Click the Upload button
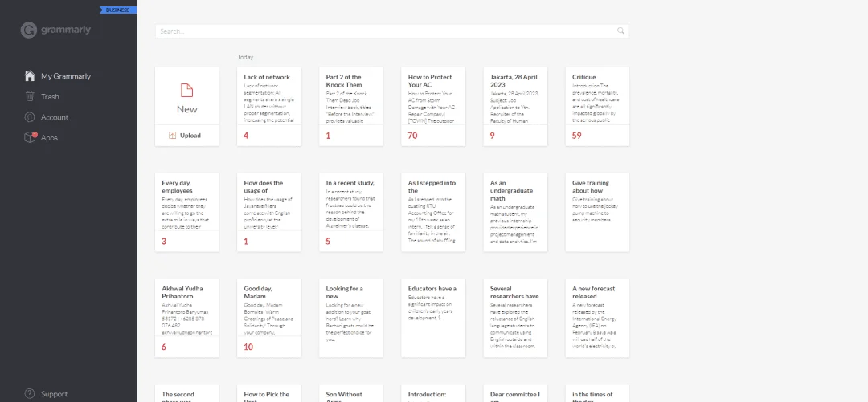This screenshot has width=868, height=402. click(x=187, y=136)
